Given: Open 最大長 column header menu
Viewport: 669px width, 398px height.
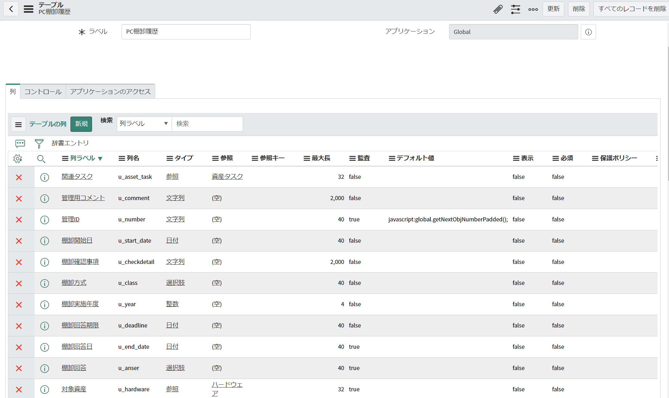Looking at the screenshot, I should pos(307,158).
